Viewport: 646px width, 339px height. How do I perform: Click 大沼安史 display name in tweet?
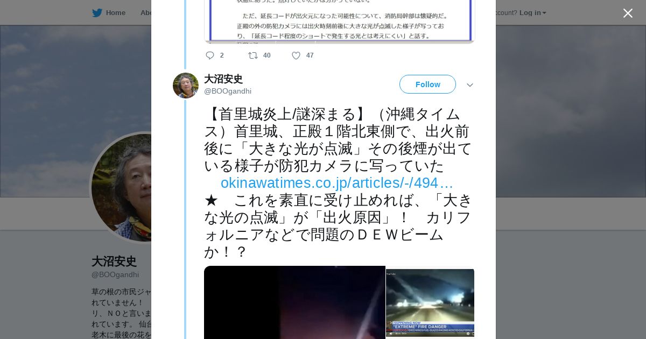pyautogui.click(x=223, y=79)
